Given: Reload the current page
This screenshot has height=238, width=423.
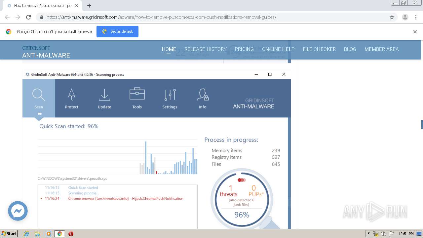Looking at the screenshot, I should 28,17.
